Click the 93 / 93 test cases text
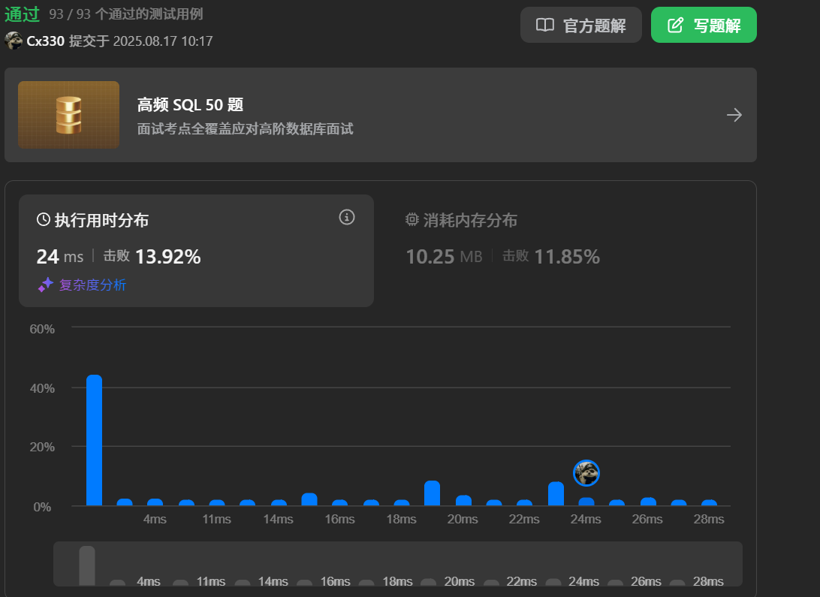 pyautogui.click(x=126, y=14)
